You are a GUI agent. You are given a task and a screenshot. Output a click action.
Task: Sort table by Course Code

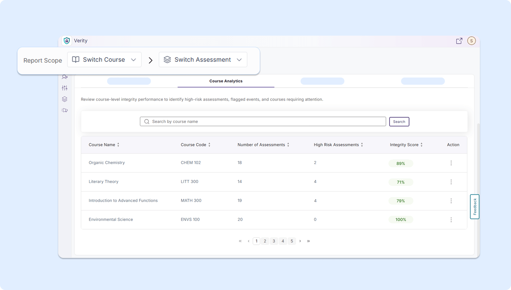(x=209, y=145)
